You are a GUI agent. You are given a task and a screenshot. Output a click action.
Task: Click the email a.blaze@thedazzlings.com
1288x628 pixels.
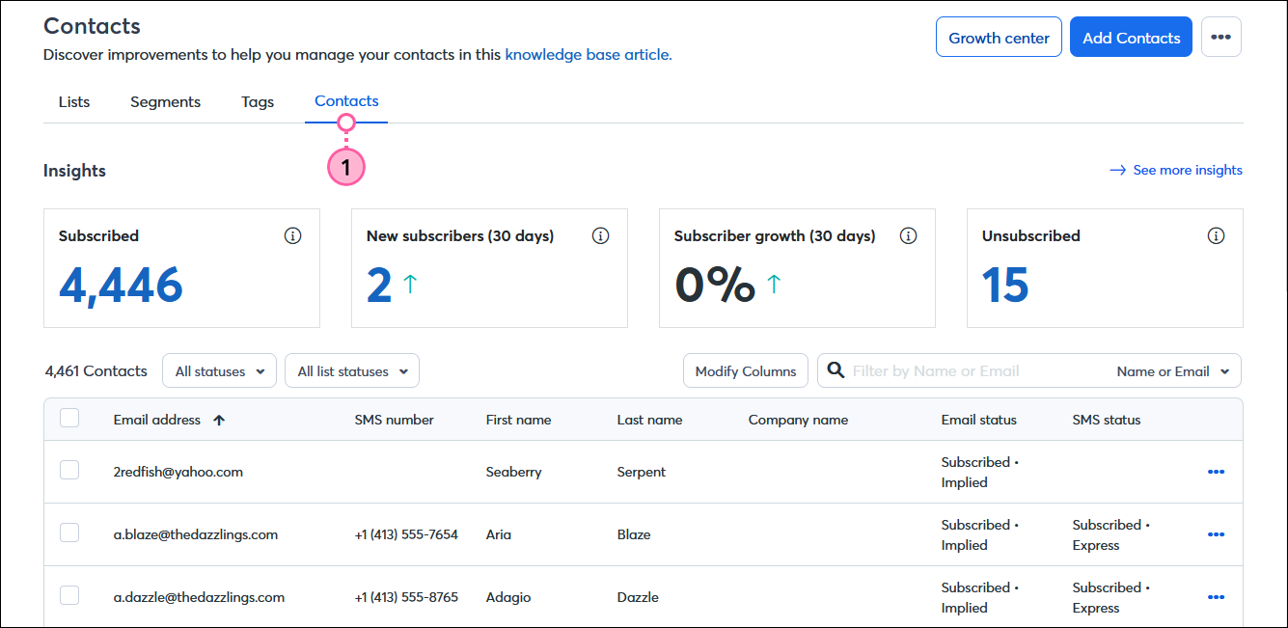pos(196,534)
